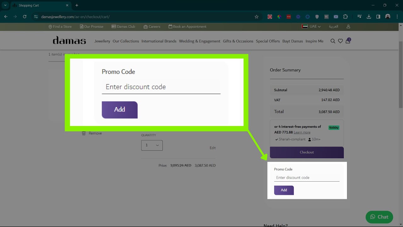403x227 pixels.
Task: Reload the page
Action: pos(25,17)
